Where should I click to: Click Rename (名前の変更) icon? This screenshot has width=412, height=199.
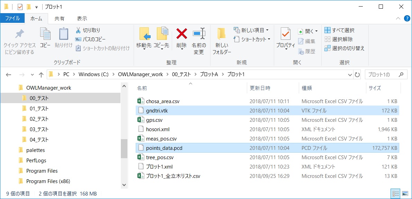(199, 34)
